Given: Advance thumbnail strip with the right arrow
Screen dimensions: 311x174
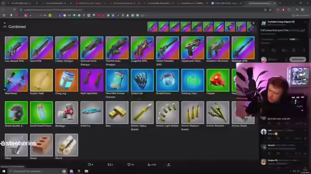Looking at the screenshot, I should click(253, 23).
